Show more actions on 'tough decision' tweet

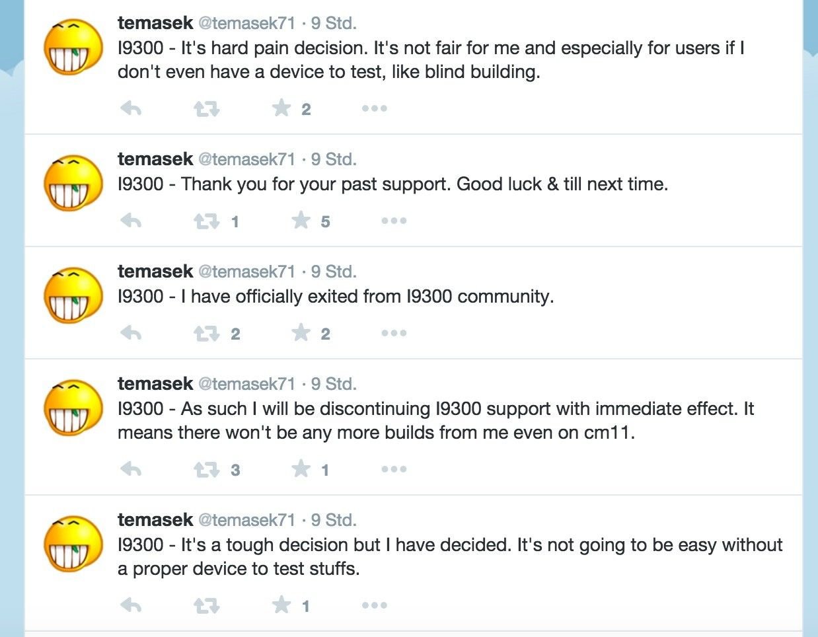click(374, 605)
